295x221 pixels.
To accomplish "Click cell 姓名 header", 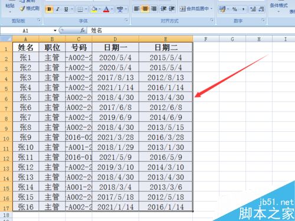I will (x=25, y=47).
